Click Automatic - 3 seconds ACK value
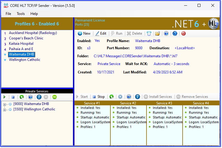Image resolution: width=222 pixels, height=148 pixels. click(172, 64)
